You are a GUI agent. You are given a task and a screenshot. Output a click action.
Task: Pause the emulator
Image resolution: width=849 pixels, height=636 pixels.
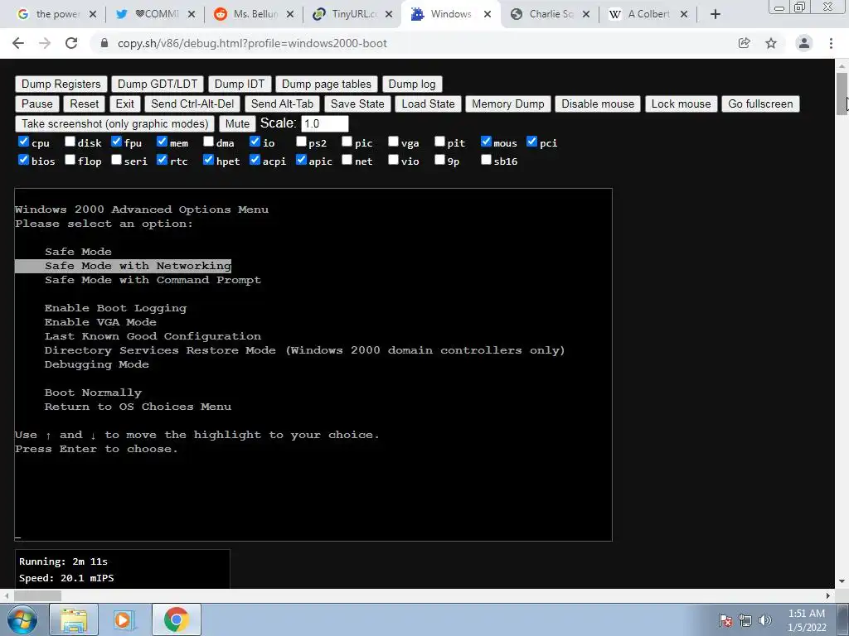point(37,104)
